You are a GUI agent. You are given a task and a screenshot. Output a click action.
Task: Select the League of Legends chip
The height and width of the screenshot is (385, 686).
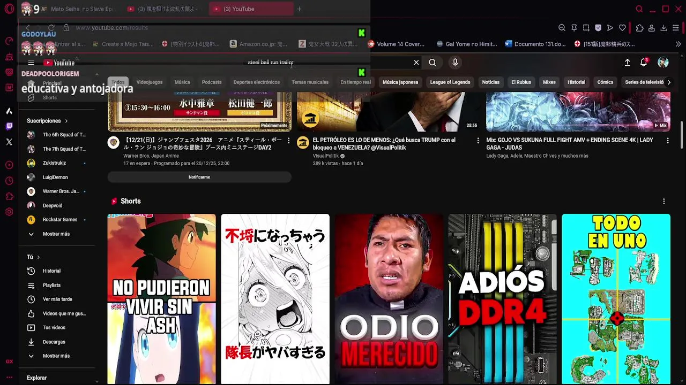450,82
